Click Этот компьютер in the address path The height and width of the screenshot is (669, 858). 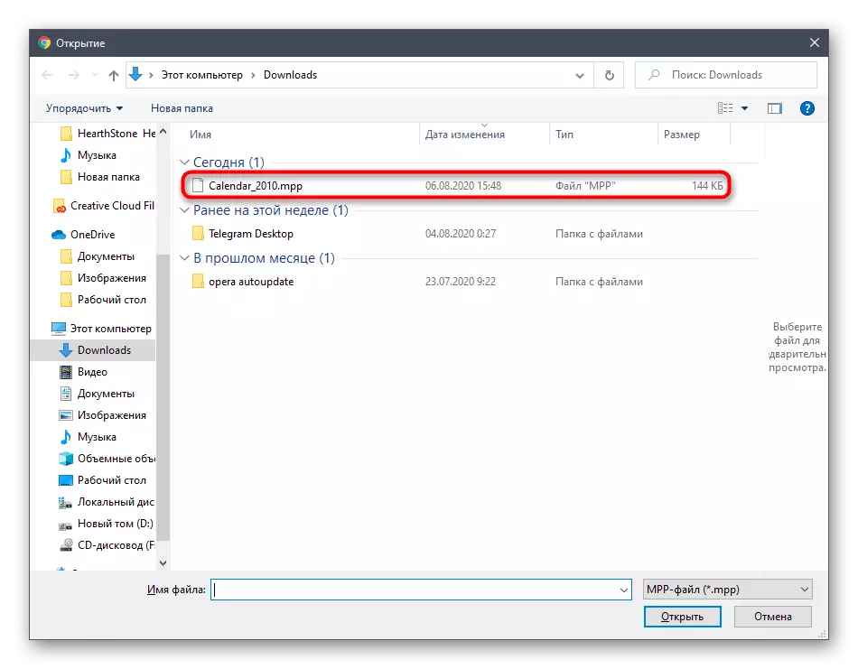tap(202, 75)
